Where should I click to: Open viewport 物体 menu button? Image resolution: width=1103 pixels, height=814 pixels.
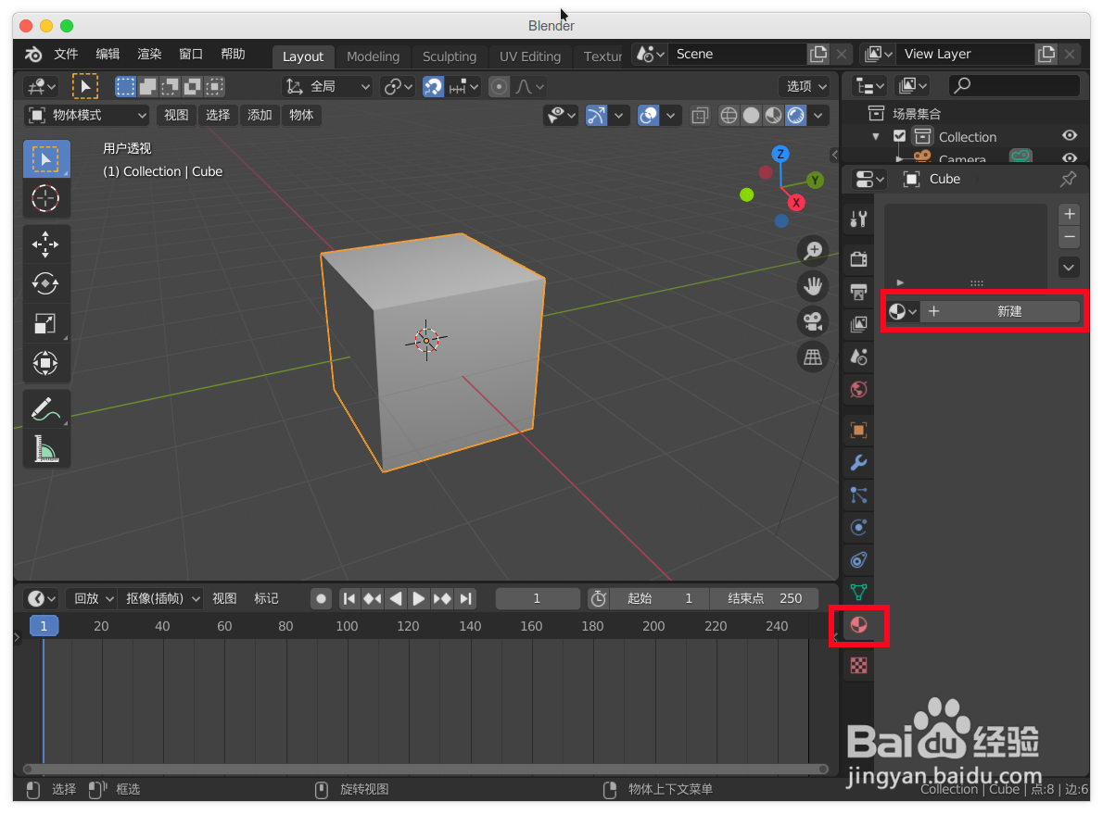tap(301, 115)
